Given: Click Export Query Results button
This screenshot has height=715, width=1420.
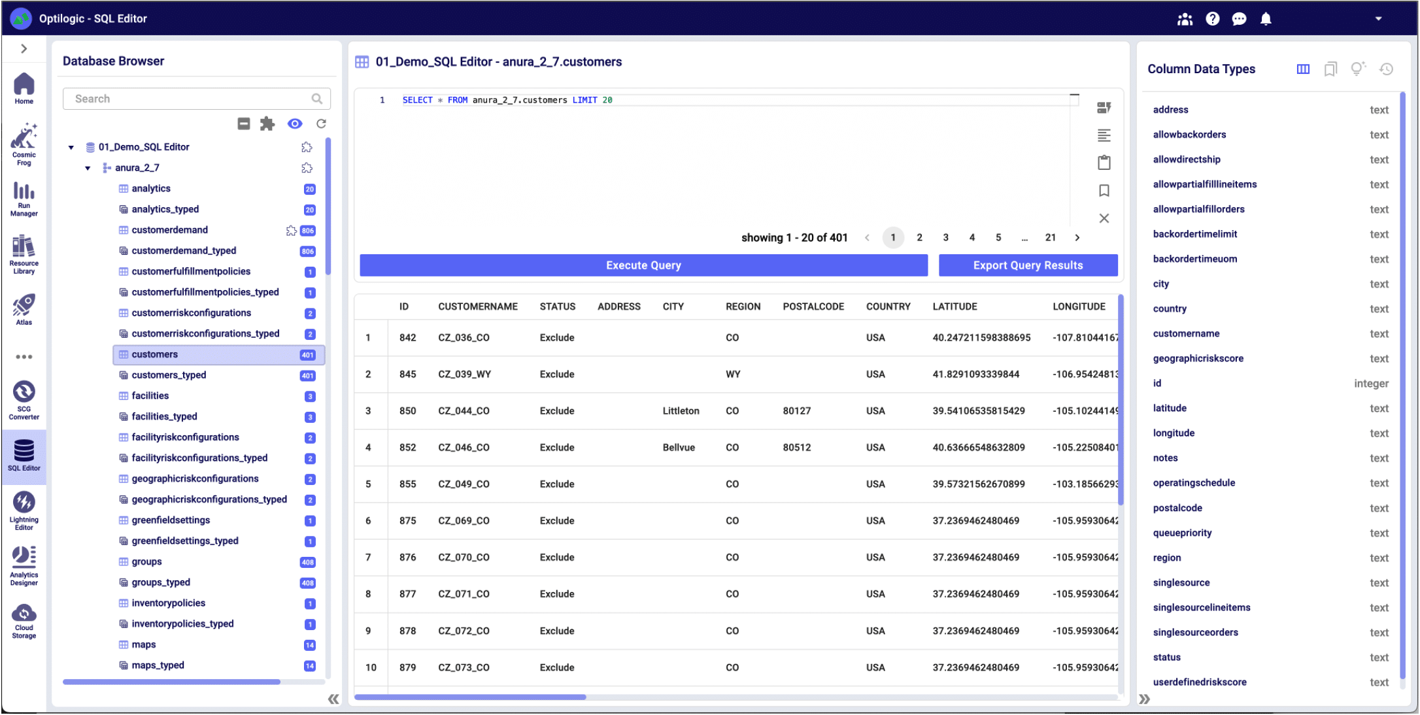Looking at the screenshot, I should pyautogui.click(x=1028, y=265).
